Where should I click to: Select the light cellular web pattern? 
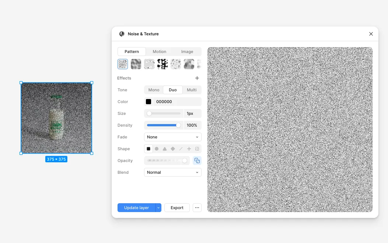(176, 64)
